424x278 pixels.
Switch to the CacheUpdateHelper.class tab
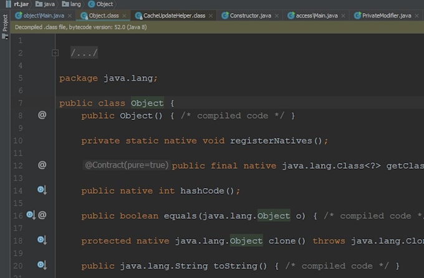point(174,15)
